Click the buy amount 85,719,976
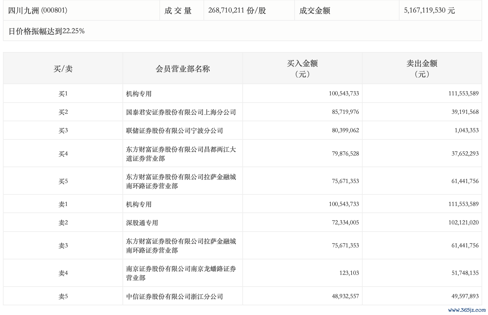488x315 pixels. click(345, 112)
